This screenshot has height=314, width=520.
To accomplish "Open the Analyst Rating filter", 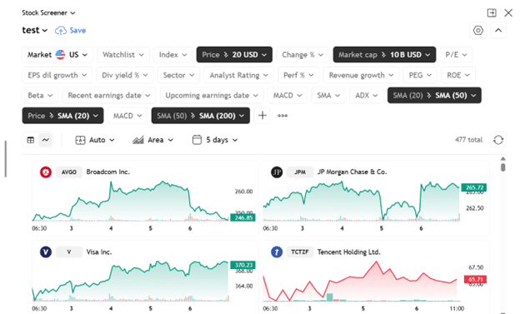I will 239,75.
